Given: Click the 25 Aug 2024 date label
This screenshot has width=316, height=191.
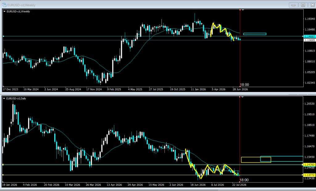Looking at the screenshot, I should [x=73, y=89].
